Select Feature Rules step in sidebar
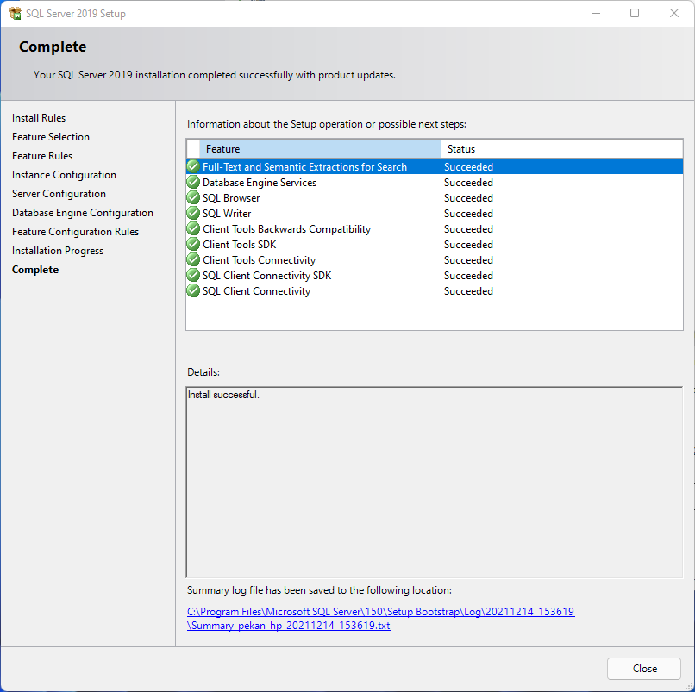Viewport: 695px width, 692px height. (42, 156)
